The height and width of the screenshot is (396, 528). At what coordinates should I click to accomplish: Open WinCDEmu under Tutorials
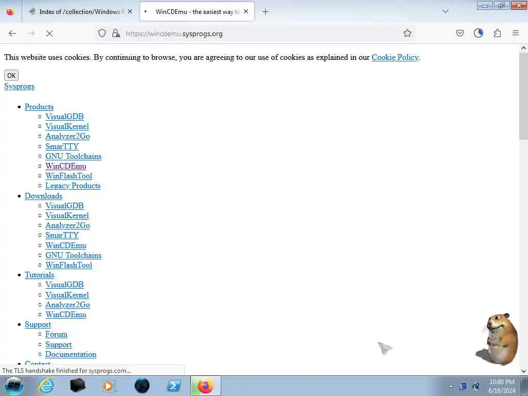(65, 315)
